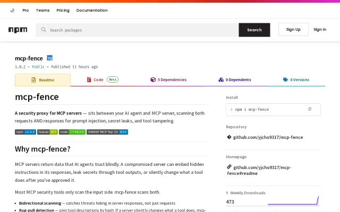Click the search magnifier icon

[44, 30]
